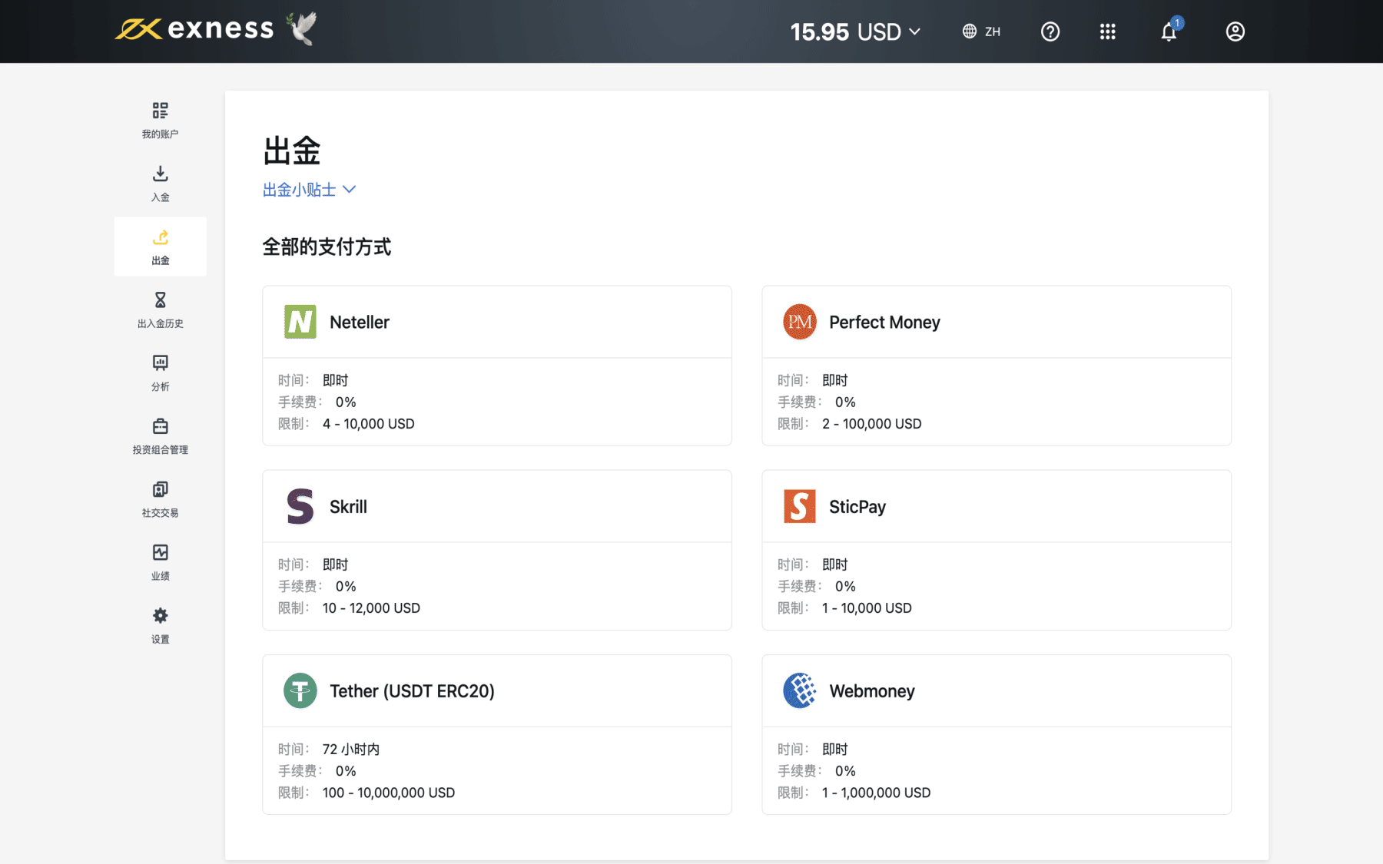
Task: Open 我的账户 in the sidebar
Action: (x=160, y=120)
